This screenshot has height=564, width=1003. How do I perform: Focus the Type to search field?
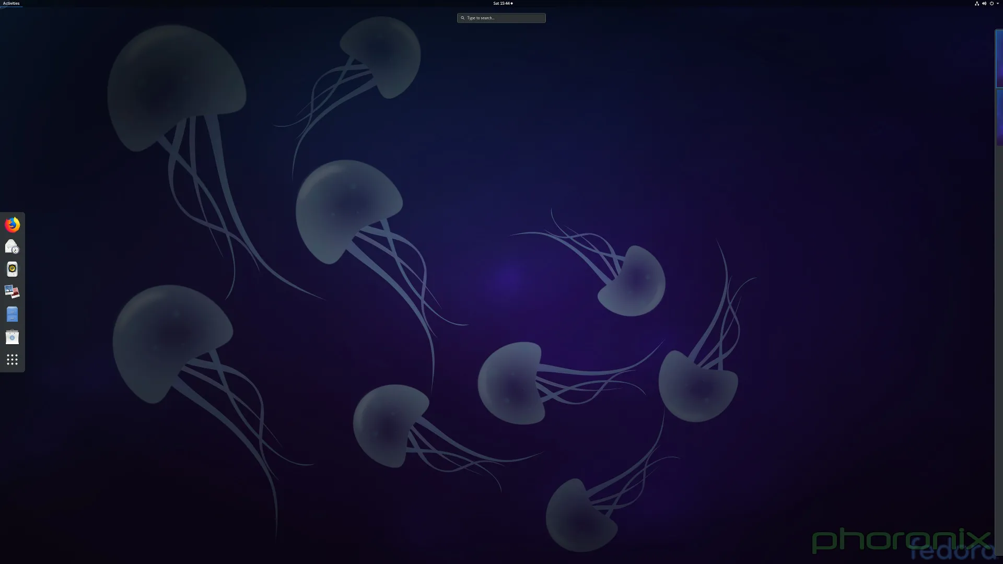point(504,18)
